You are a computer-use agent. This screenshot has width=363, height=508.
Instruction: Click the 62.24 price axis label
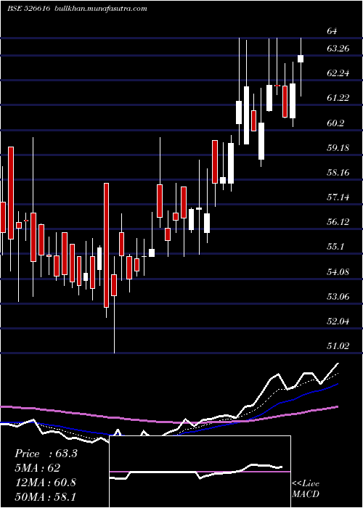(x=338, y=73)
